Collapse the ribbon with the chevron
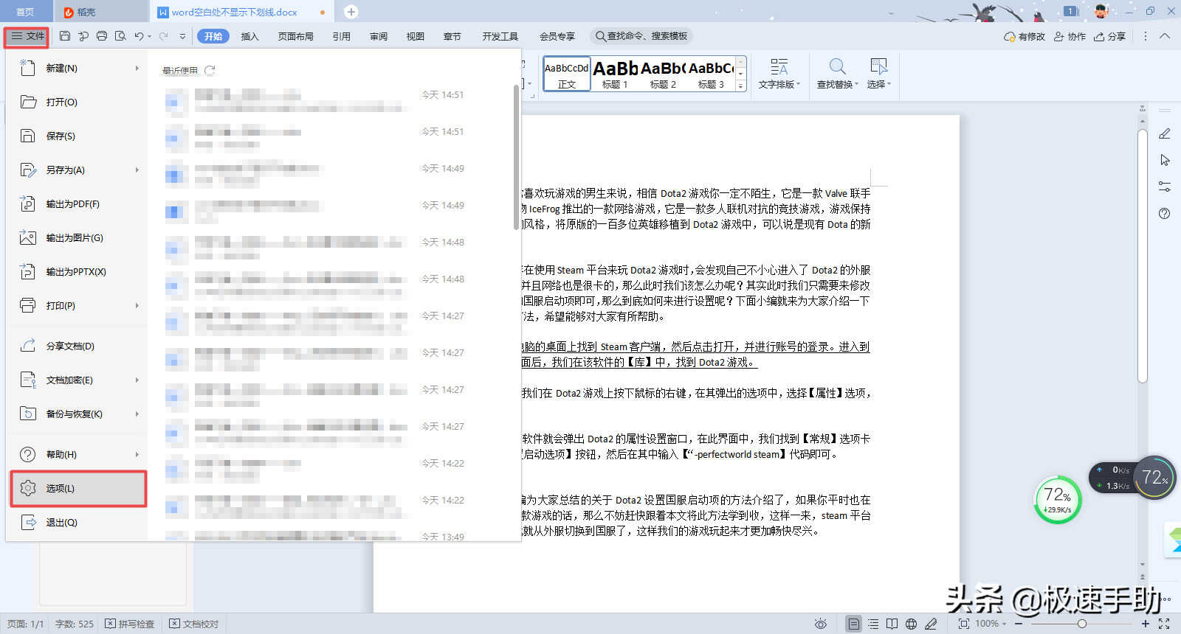Viewport: 1181px width, 634px height. point(1165,36)
